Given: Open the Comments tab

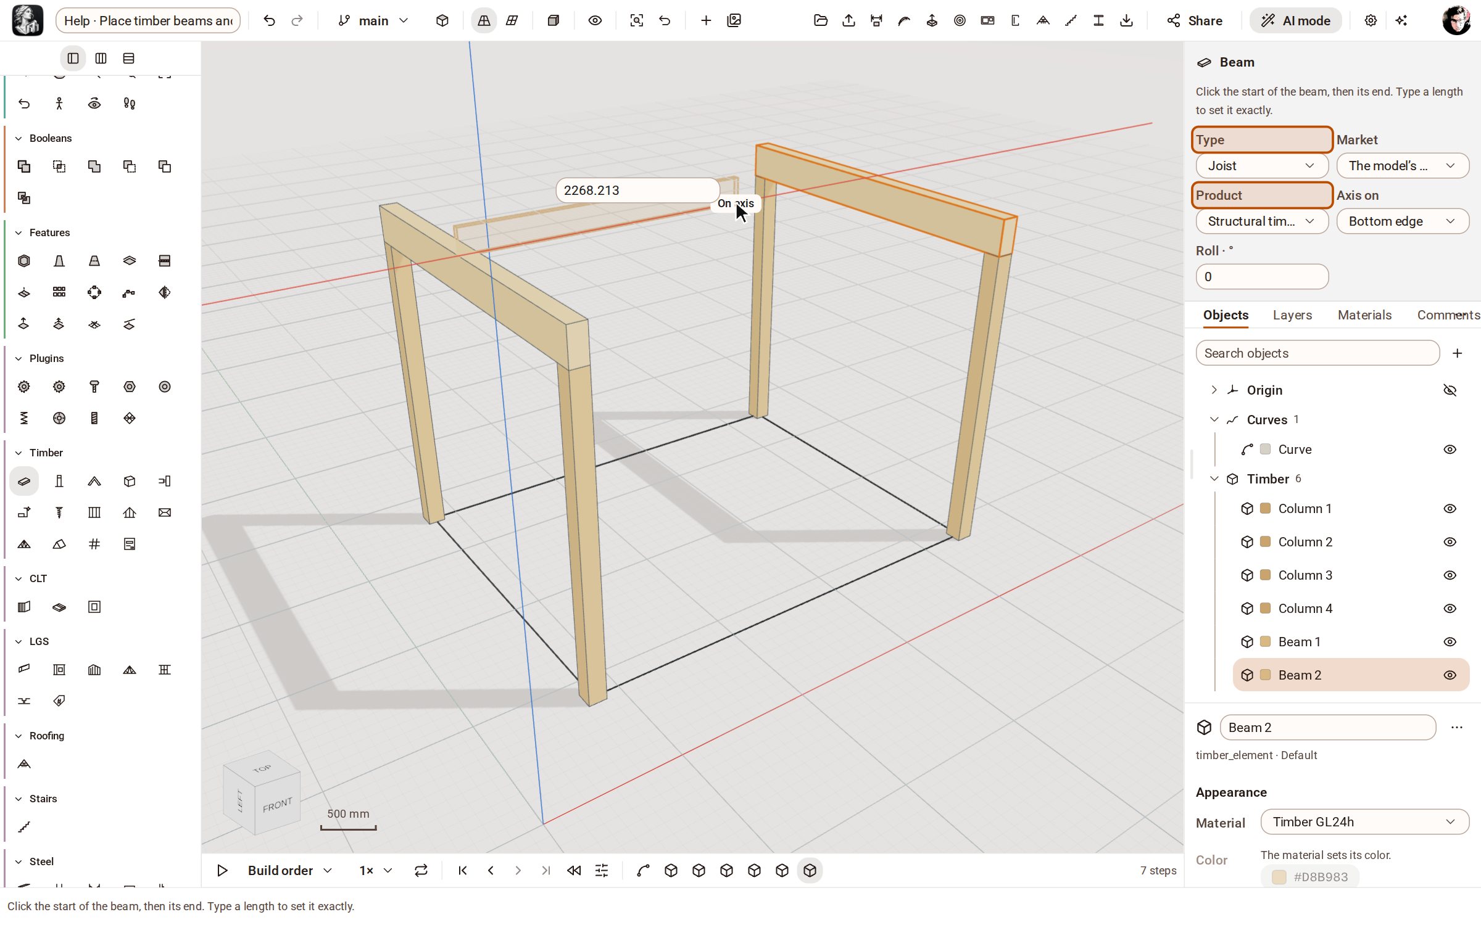Looking at the screenshot, I should coord(1448,315).
